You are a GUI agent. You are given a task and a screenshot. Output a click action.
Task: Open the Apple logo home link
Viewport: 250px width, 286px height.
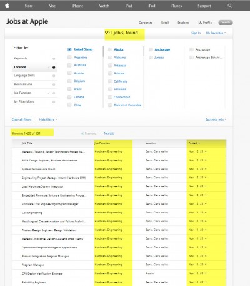(x=7, y=6)
